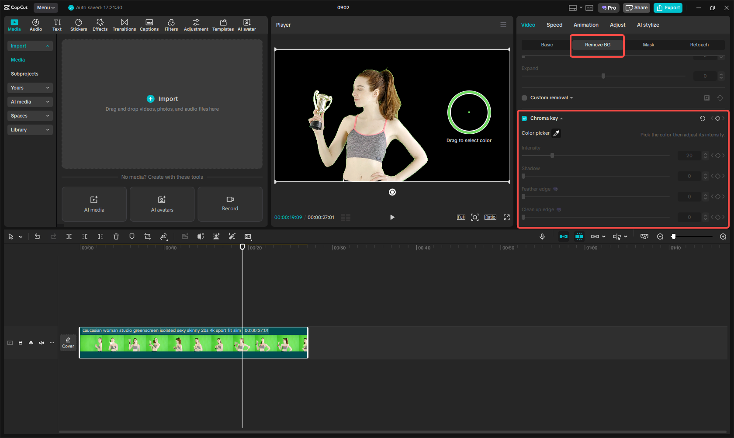This screenshot has width=734, height=438.
Task: Enable the Custom removal checkbox
Action: point(524,98)
